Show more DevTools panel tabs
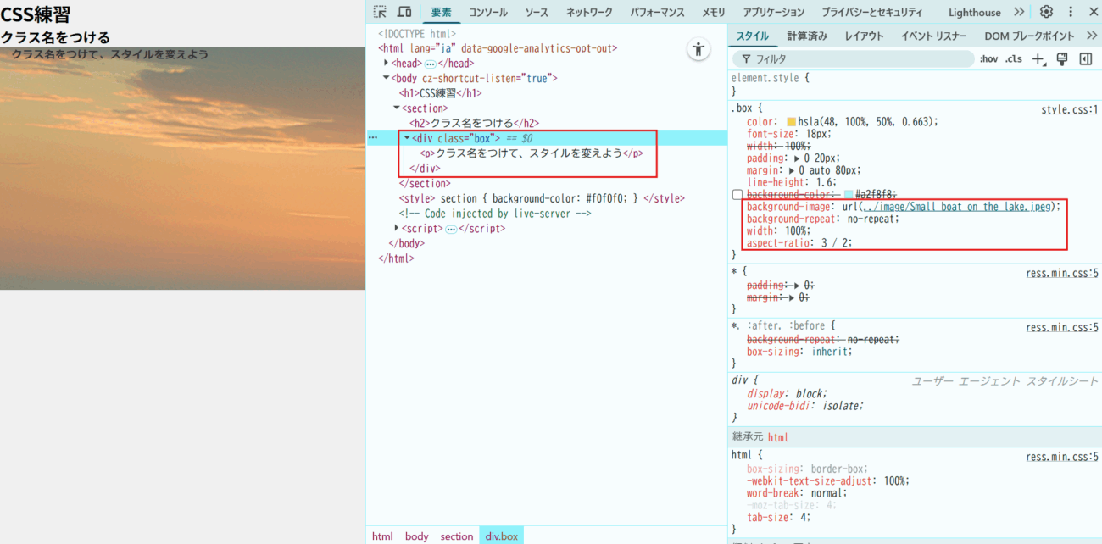The height and width of the screenshot is (544, 1102). click(x=1019, y=12)
